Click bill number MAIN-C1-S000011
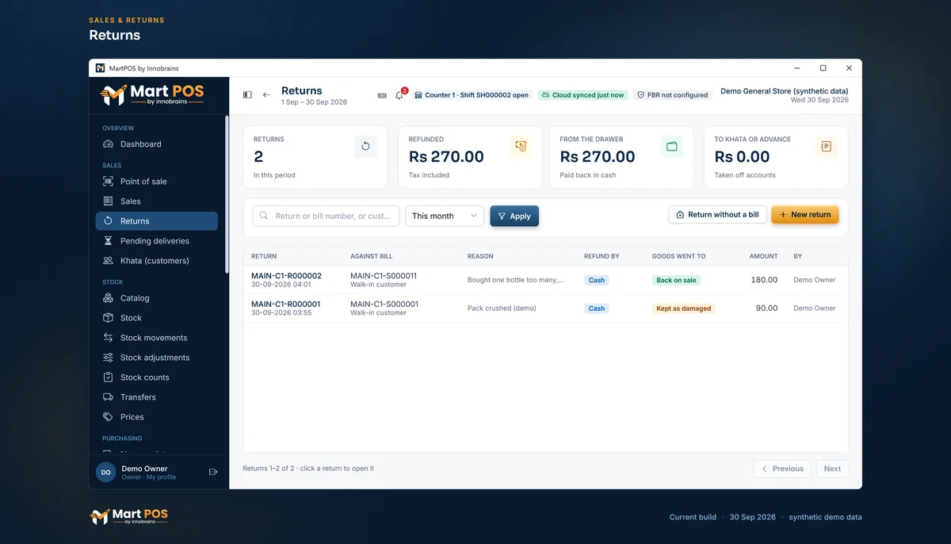The height and width of the screenshot is (544, 951). click(x=384, y=276)
